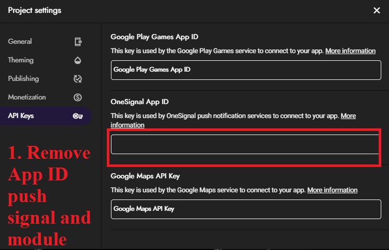Click the OneSignal push notification description text
The width and height of the screenshot is (389, 250).
225,116
